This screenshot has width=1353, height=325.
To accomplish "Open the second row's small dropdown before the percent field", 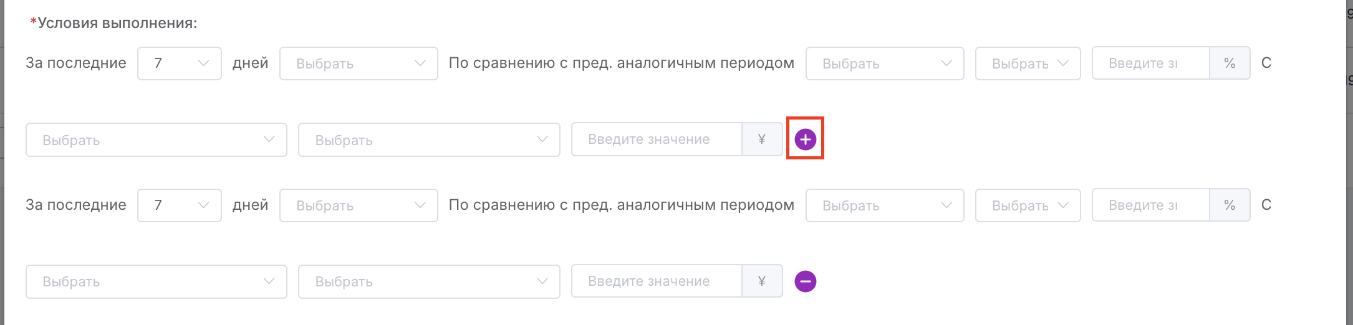I will (1028, 205).
